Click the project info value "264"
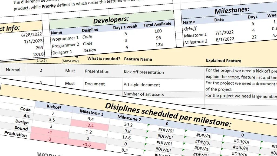Screen dimensions: 277x156 click(39, 48)
